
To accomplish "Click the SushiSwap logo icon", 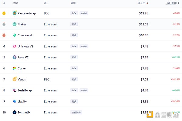I will point(15,90).
